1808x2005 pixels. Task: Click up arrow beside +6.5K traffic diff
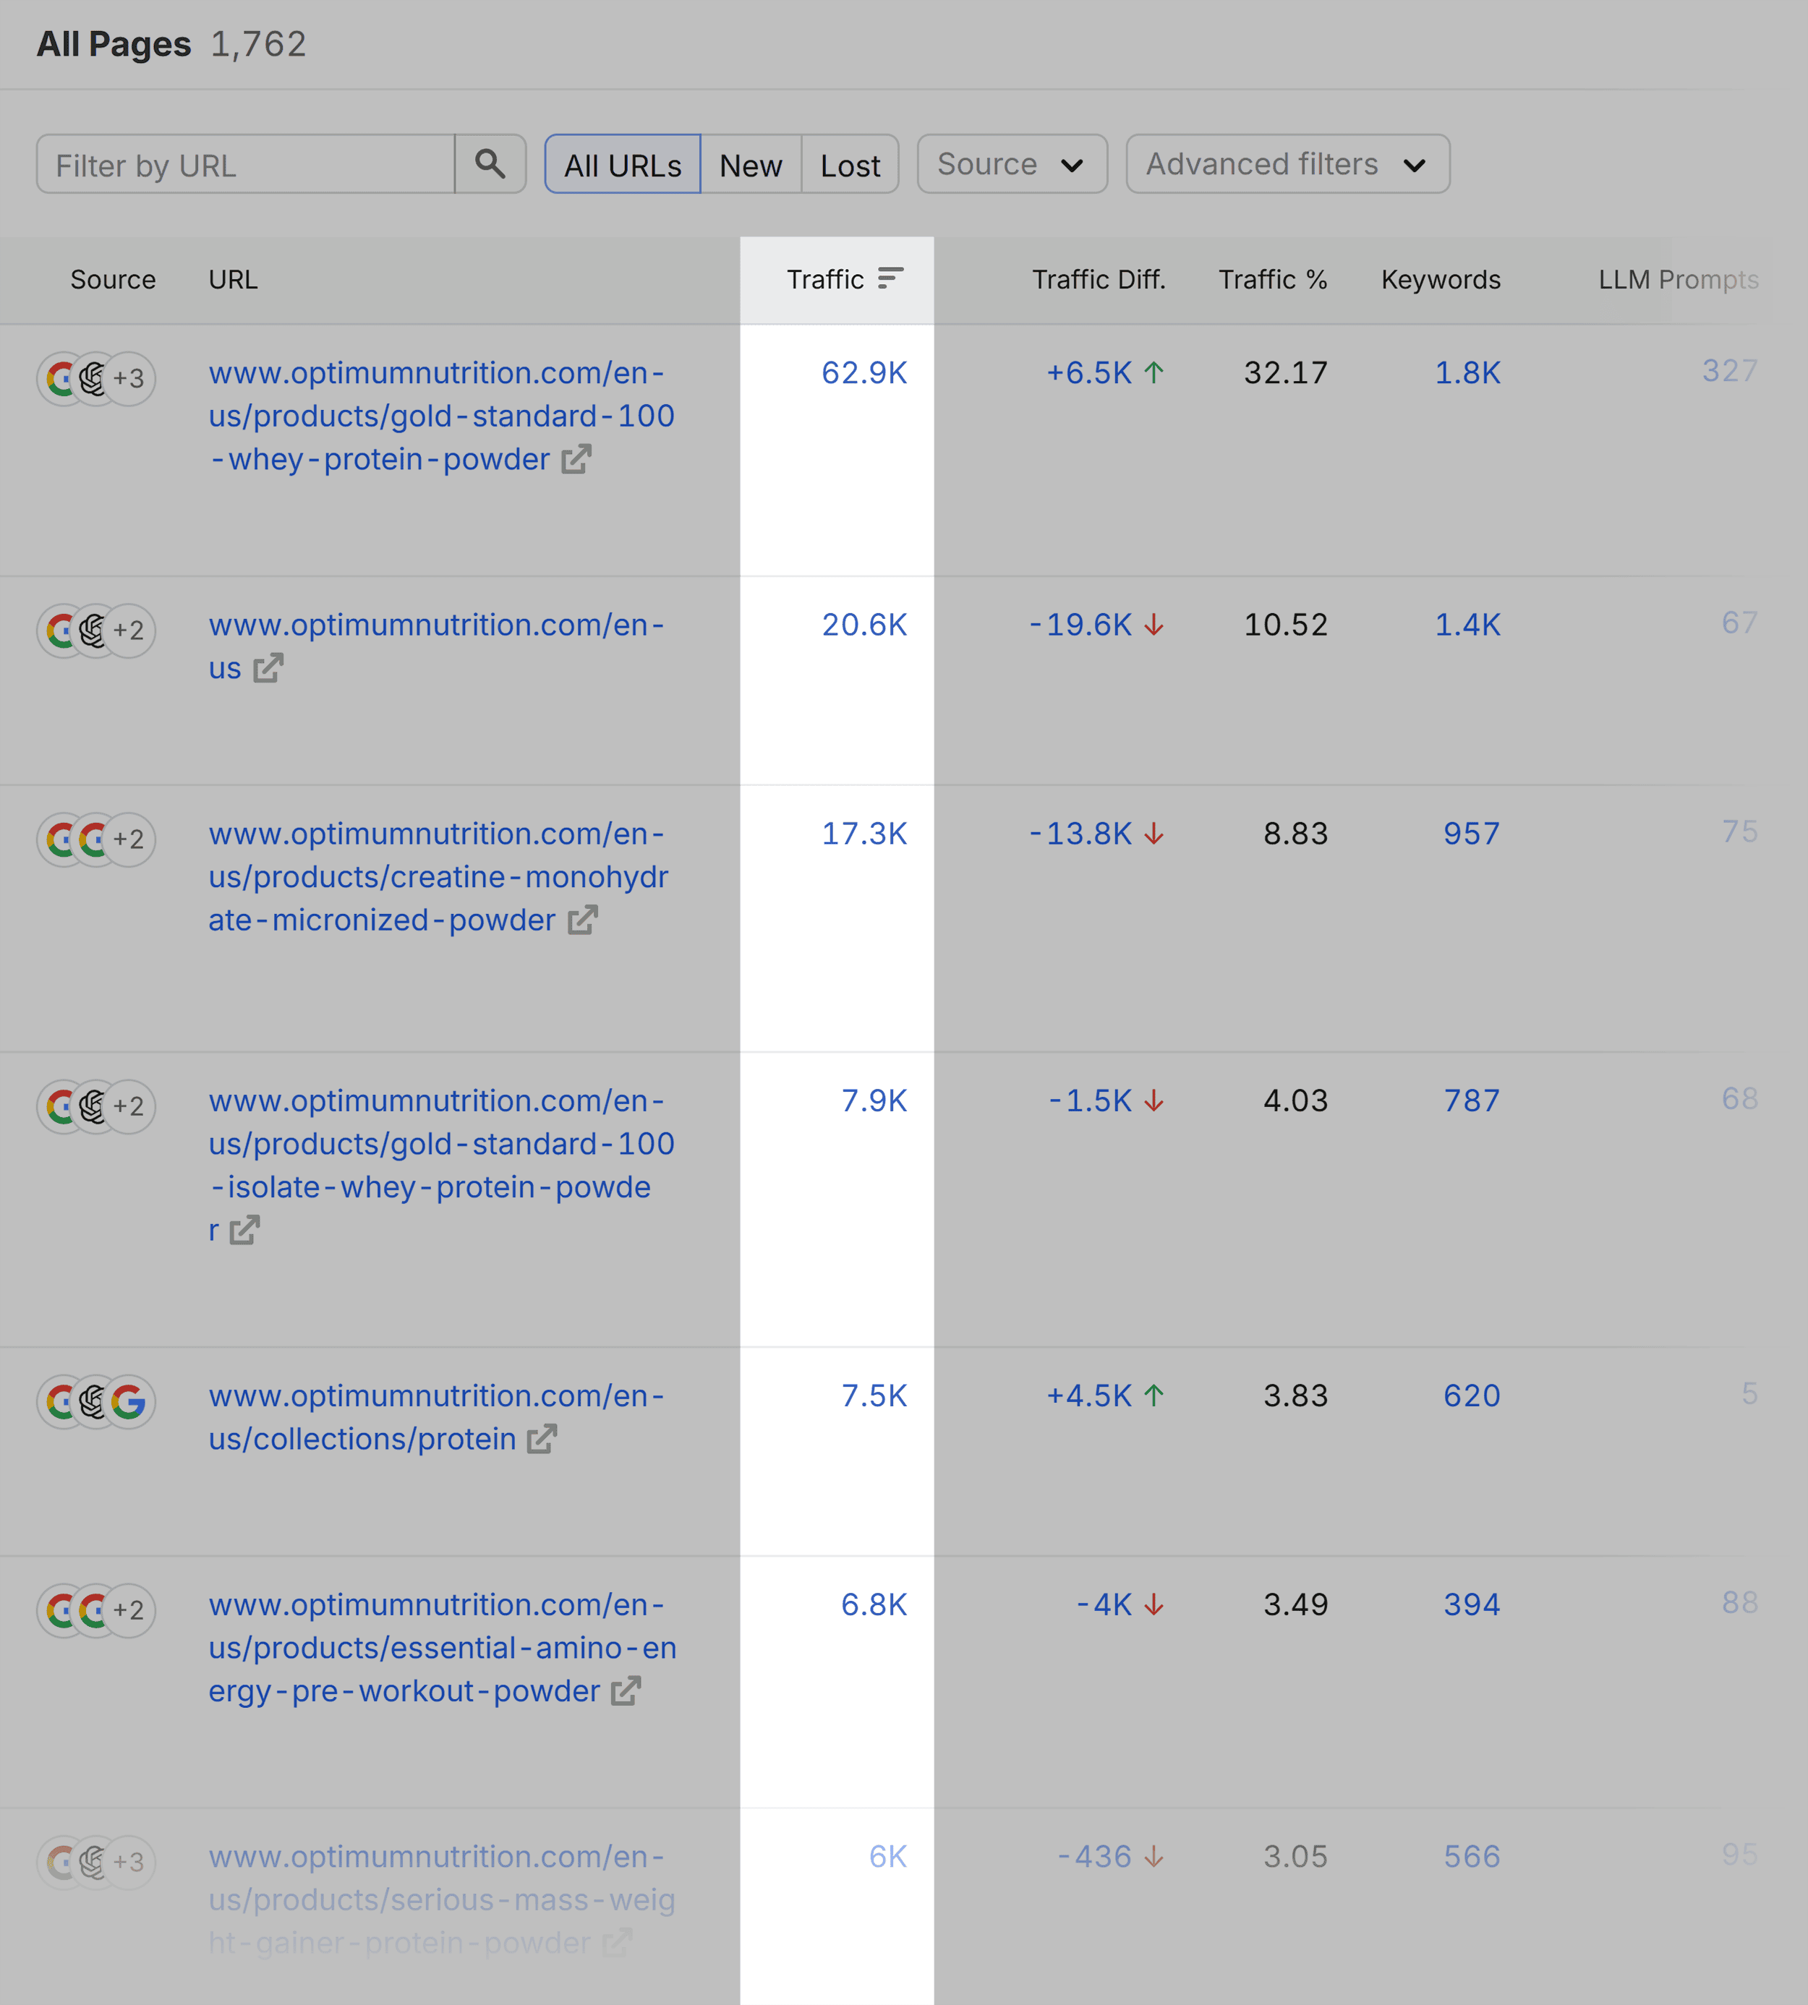[1154, 372]
